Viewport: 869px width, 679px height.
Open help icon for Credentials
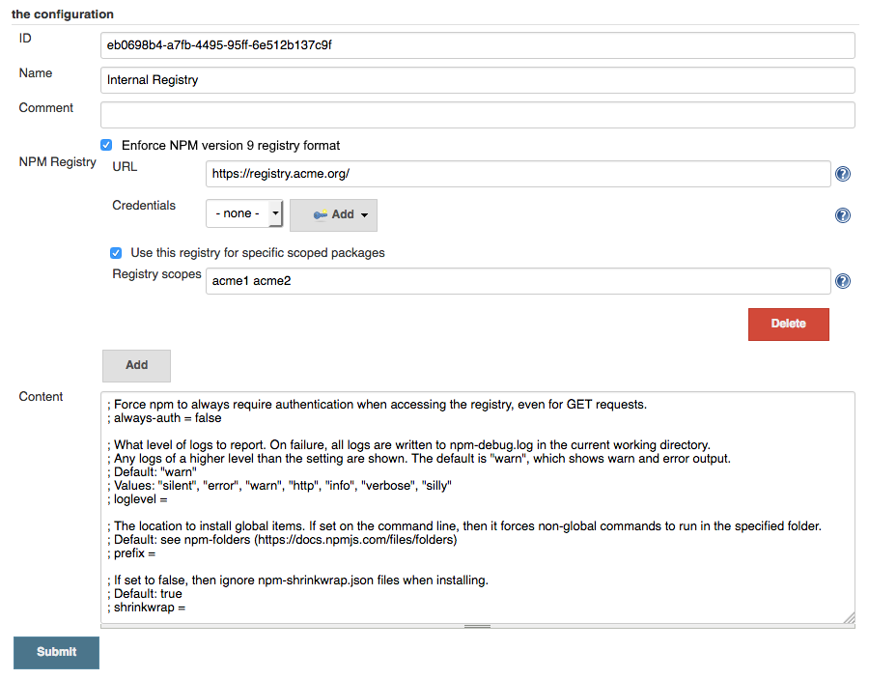pos(842,215)
